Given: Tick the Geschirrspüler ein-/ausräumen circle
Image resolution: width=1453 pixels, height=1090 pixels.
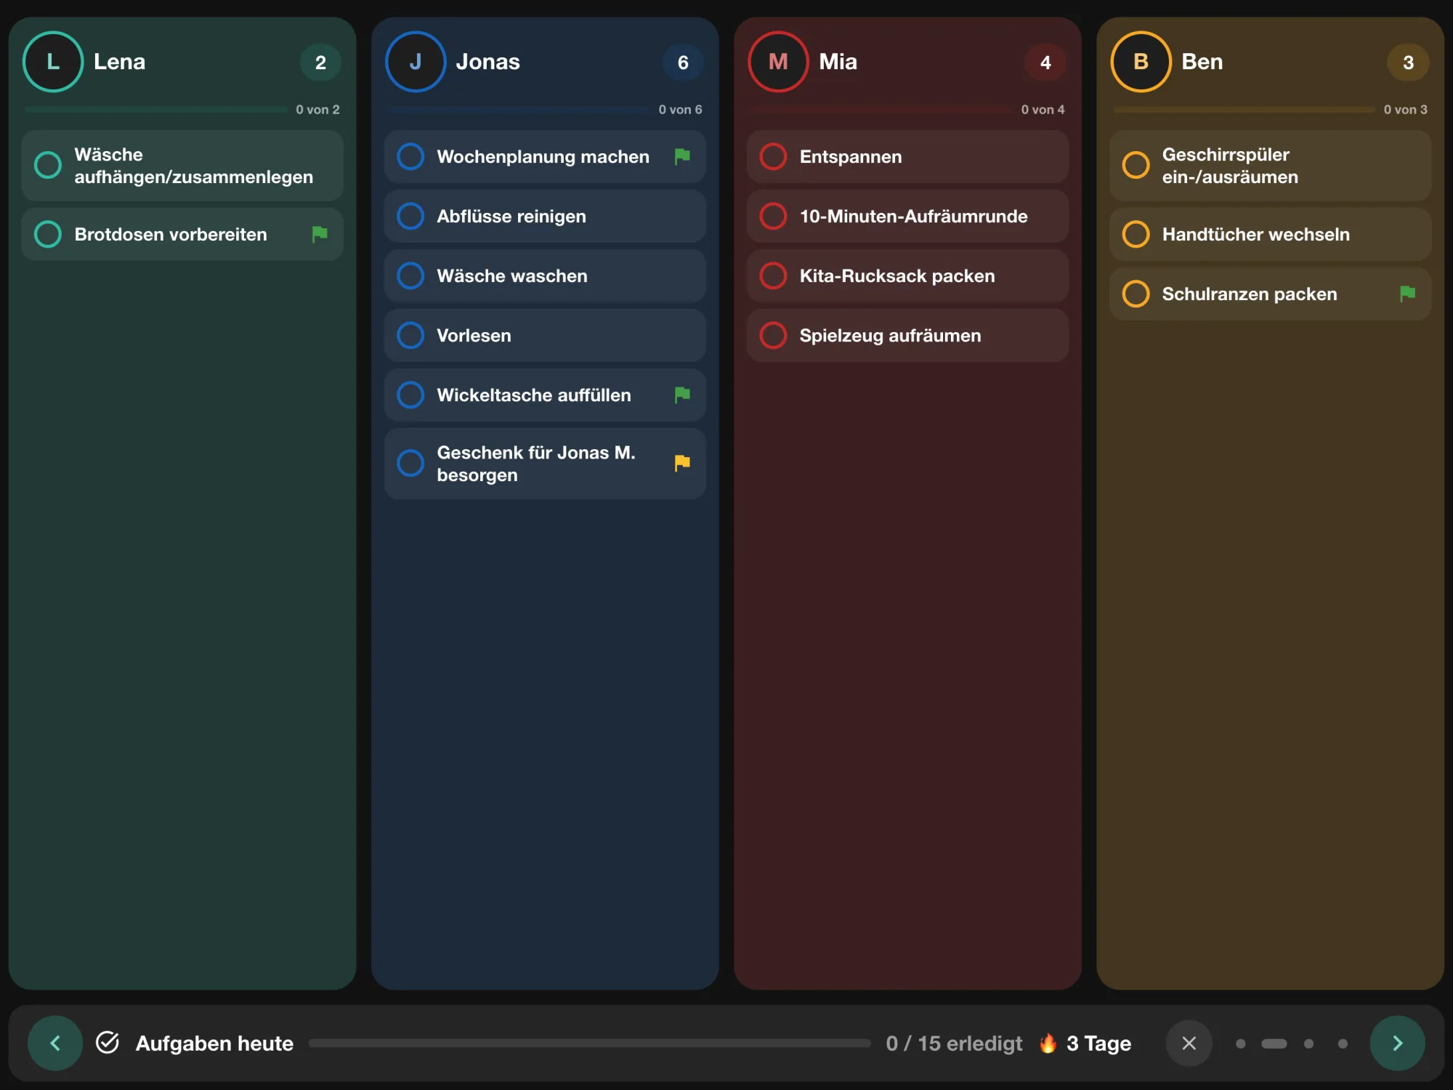Looking at the screenshot, I should pos(1136,166).
